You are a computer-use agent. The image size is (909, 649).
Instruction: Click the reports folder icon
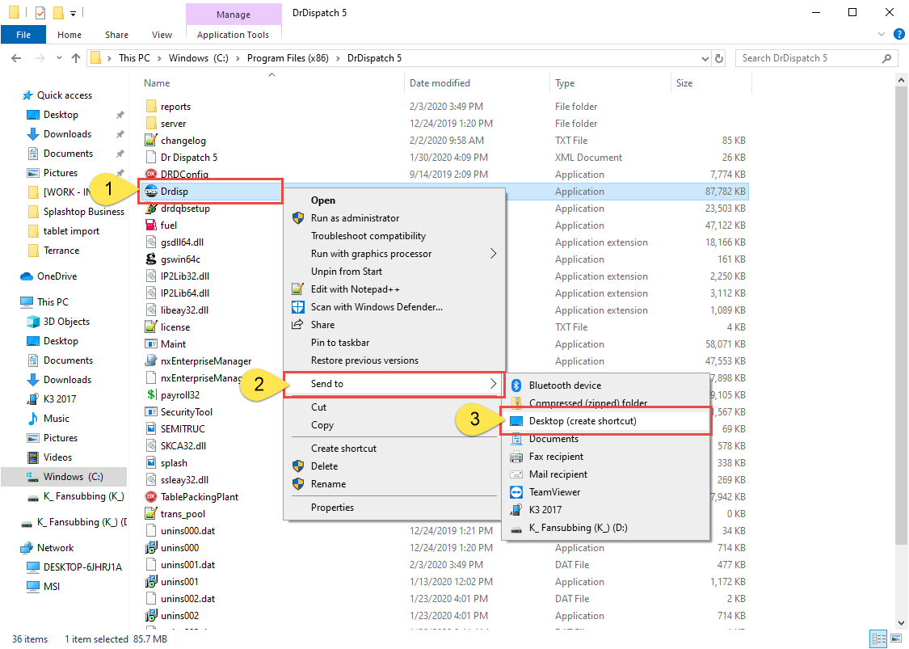[x=151, y=106]
